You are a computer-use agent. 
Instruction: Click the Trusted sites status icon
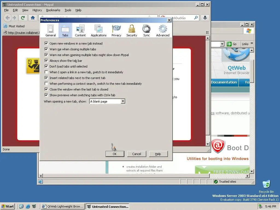click(216, 182)
